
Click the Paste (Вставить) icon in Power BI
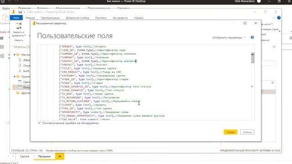point(5,18)
